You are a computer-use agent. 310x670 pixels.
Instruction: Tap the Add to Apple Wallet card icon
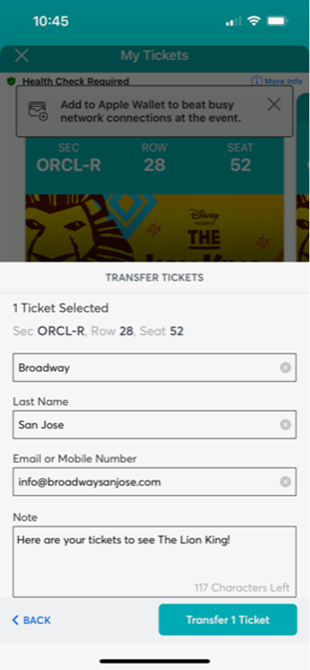pos(38,111)
